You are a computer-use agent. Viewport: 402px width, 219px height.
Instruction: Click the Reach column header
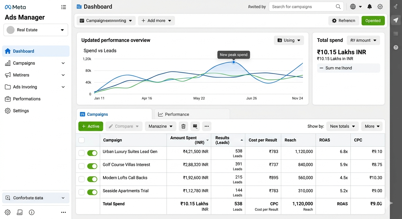[x=298, y=140]
